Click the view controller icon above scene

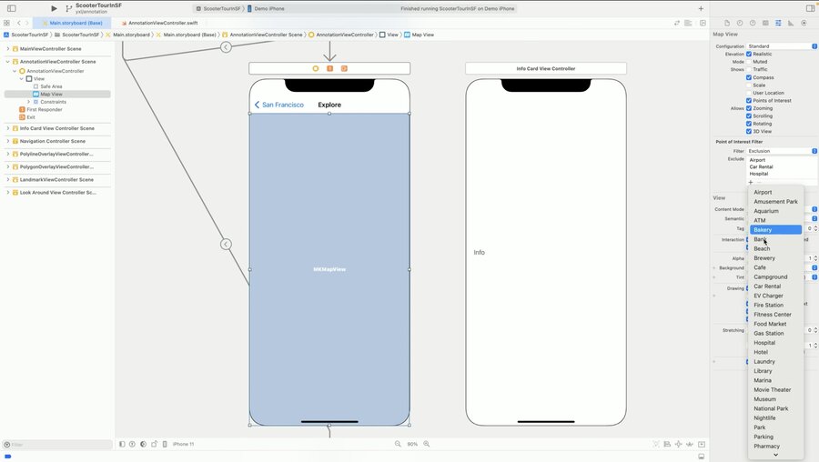pos(316,68)
